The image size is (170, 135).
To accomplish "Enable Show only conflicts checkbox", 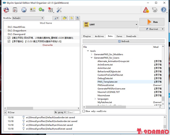I will [x=84, y=111].
